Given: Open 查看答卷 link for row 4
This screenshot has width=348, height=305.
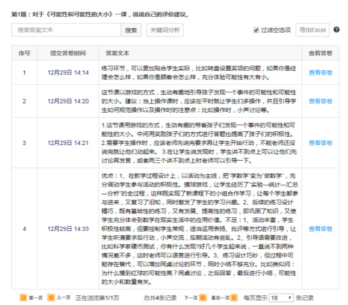Looking at the screenshot, I should point(320,228).
